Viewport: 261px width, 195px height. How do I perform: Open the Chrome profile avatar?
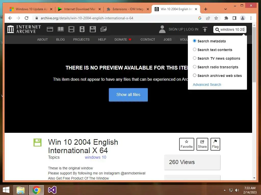point(243,18)
